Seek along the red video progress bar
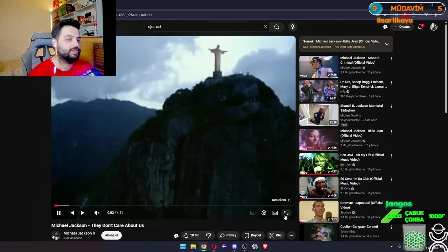This screenshot has width=448, height=252. pos(173,206)
